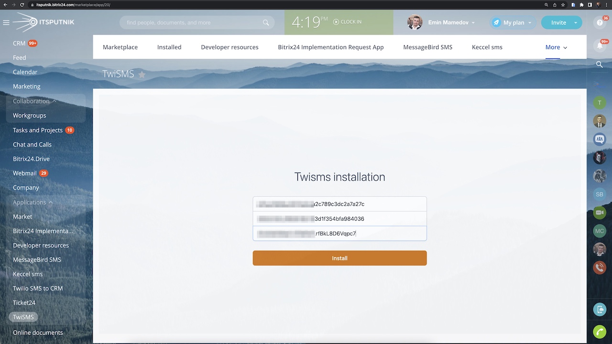Open the browser extensions puzzle icon
Image resolution: width=612 pixels, height=344 pixels.
pos(581,5)
